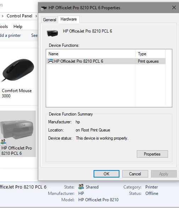The height and width of the screenshot is (208, 179).
Task: Cancel the printer properties dialog
Action: (135, 174)
